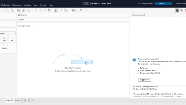Click the New Dashboard icon beside sheet tabs
186x105 pixels.
(x=29, y=100)
